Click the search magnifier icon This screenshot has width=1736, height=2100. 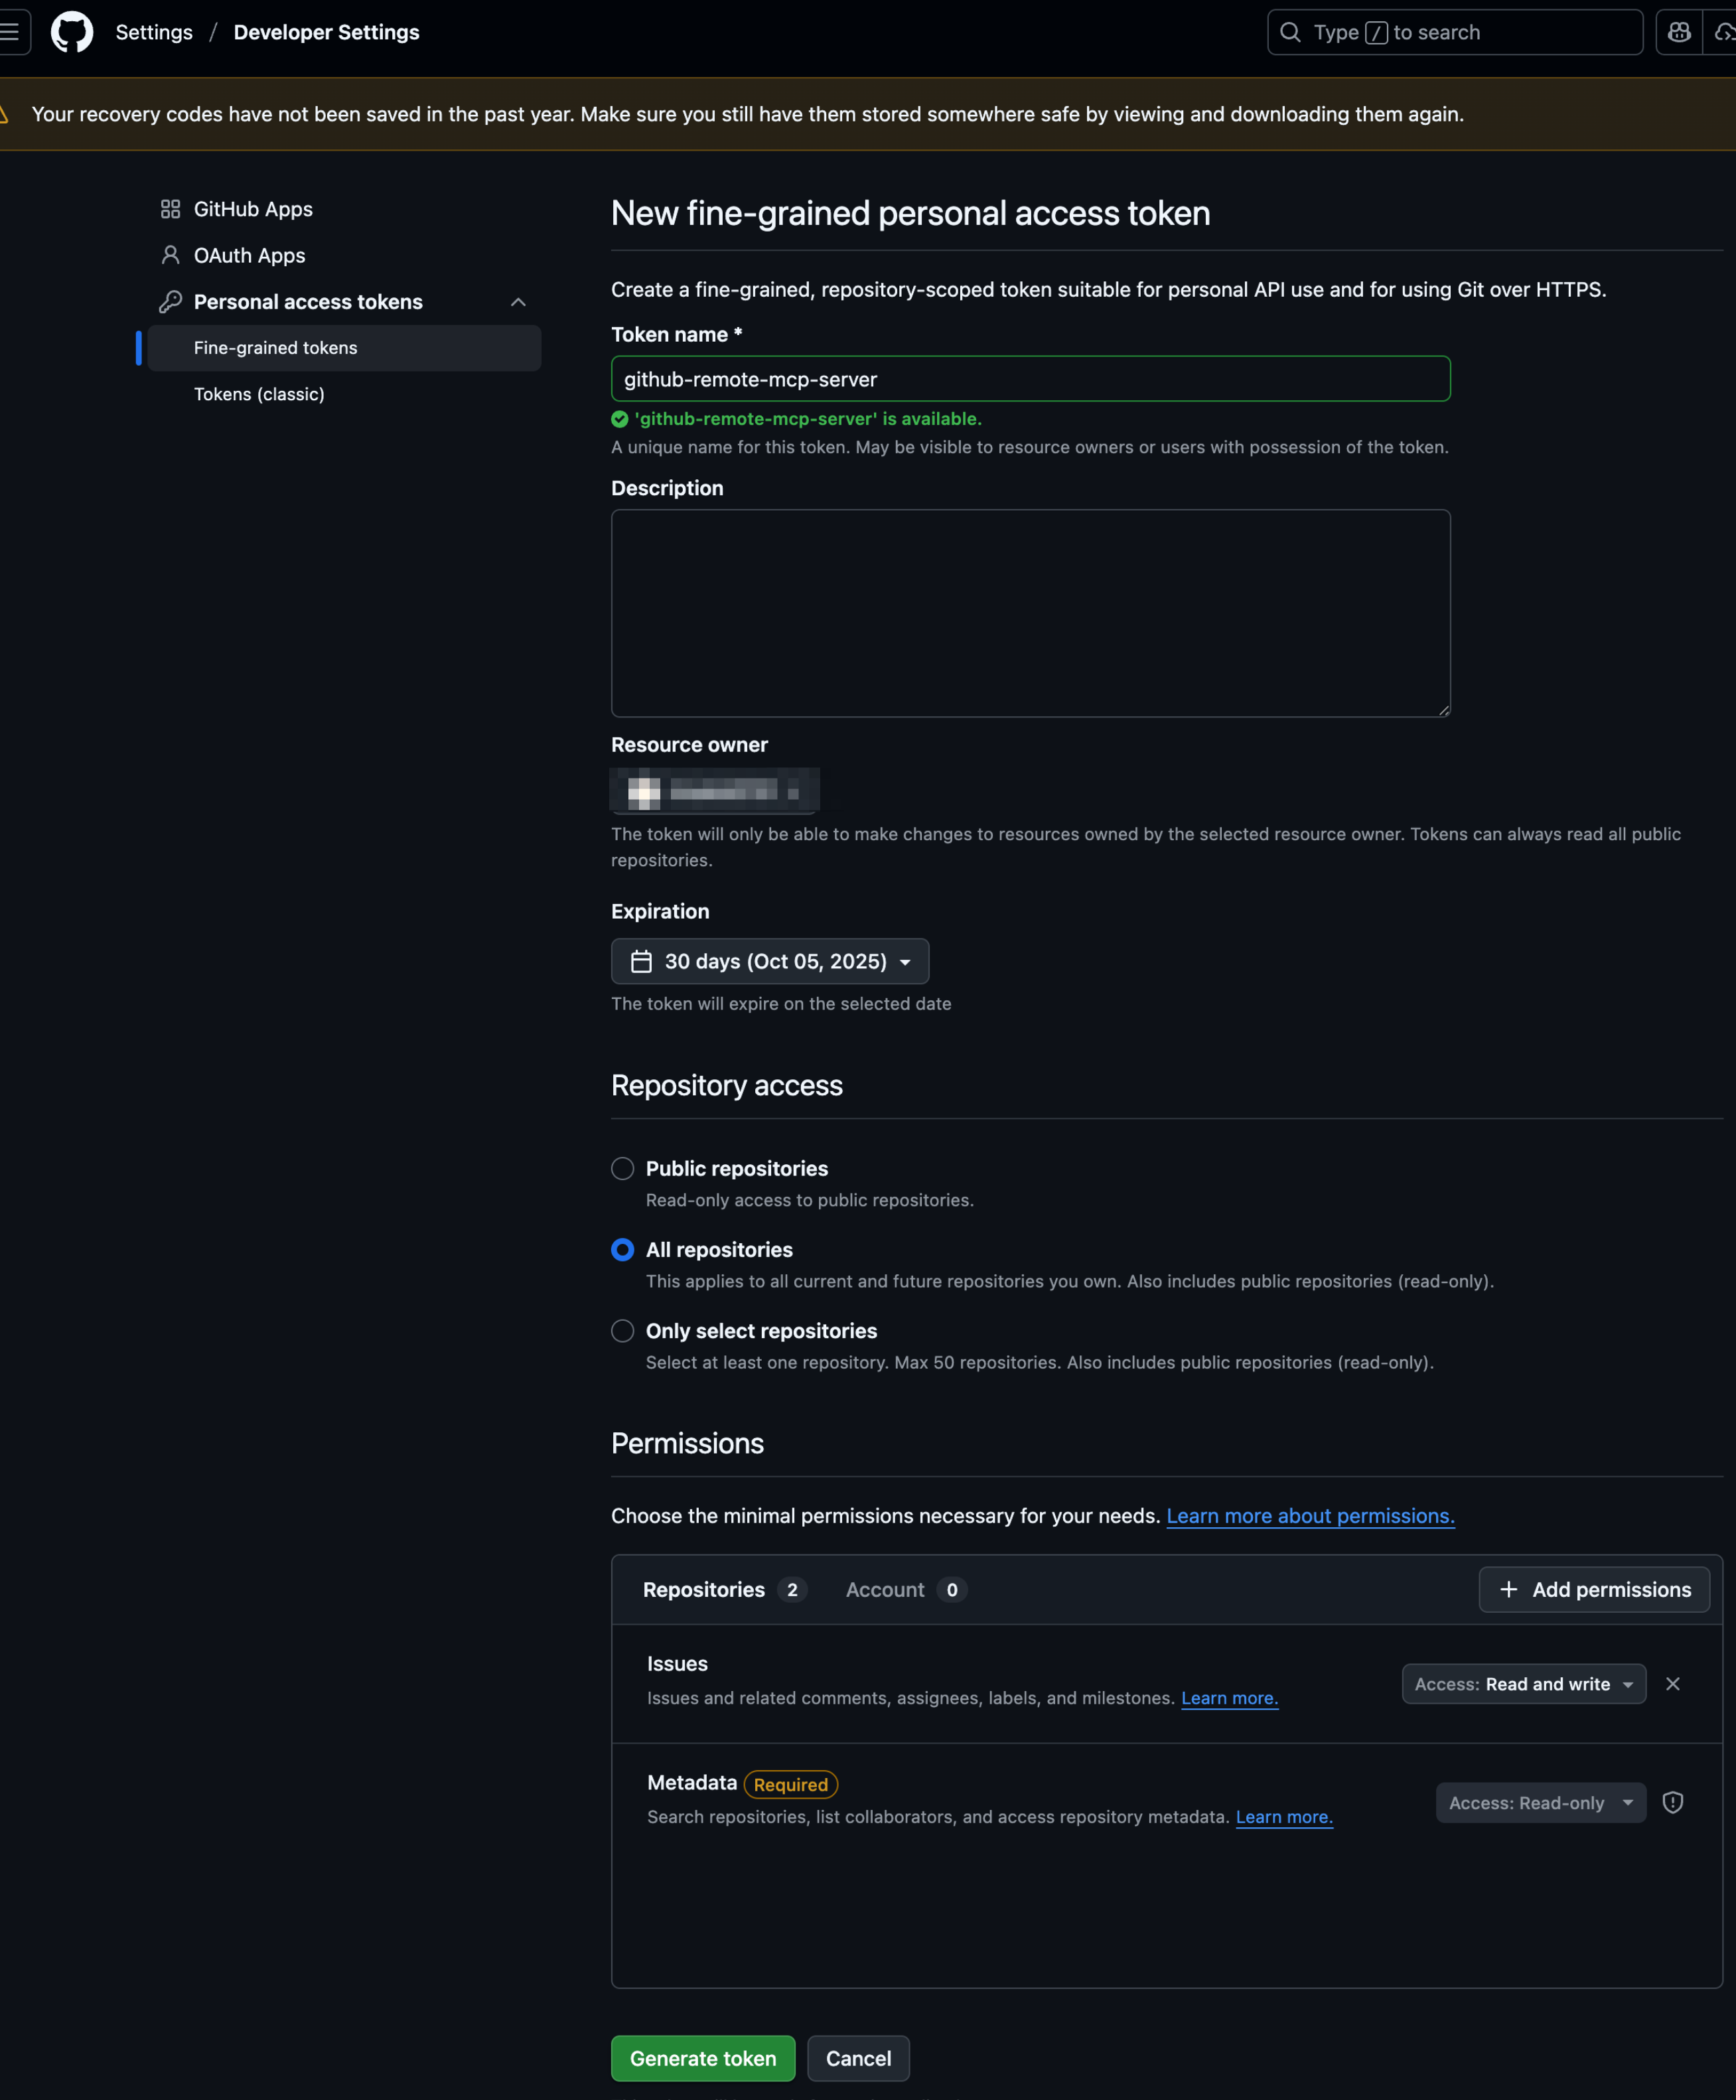pyautogui.click(x=1290, y=32)
